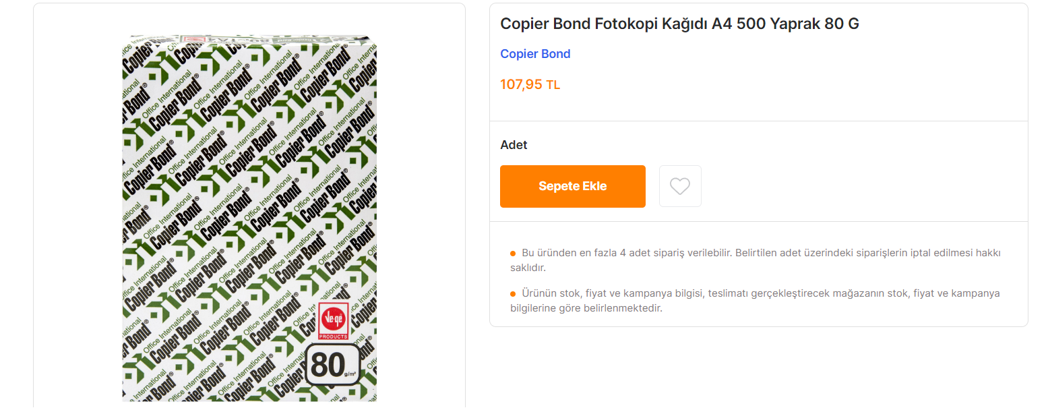This screenshot has width=1048, height=410.
Task: Click the note about stock, fiyat ve kampanya
Action: point(755,301)
